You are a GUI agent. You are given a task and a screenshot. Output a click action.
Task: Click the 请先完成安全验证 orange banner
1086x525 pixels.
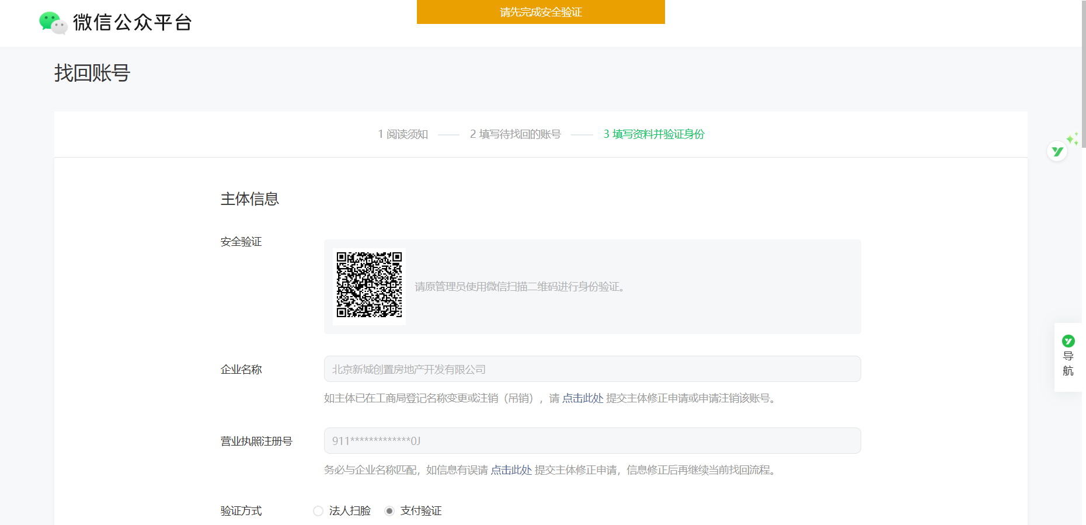pos(541,12)
